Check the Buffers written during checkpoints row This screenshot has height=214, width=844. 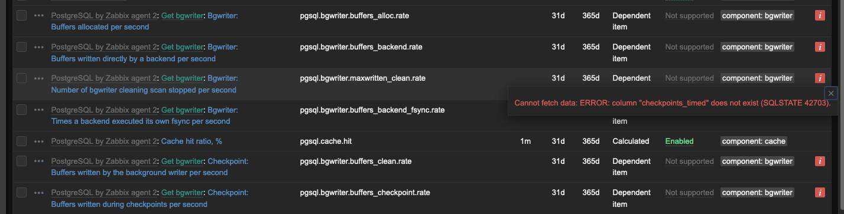point(21,193)
